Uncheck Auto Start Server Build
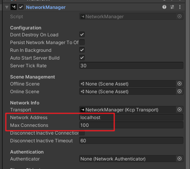 [82, 58]
